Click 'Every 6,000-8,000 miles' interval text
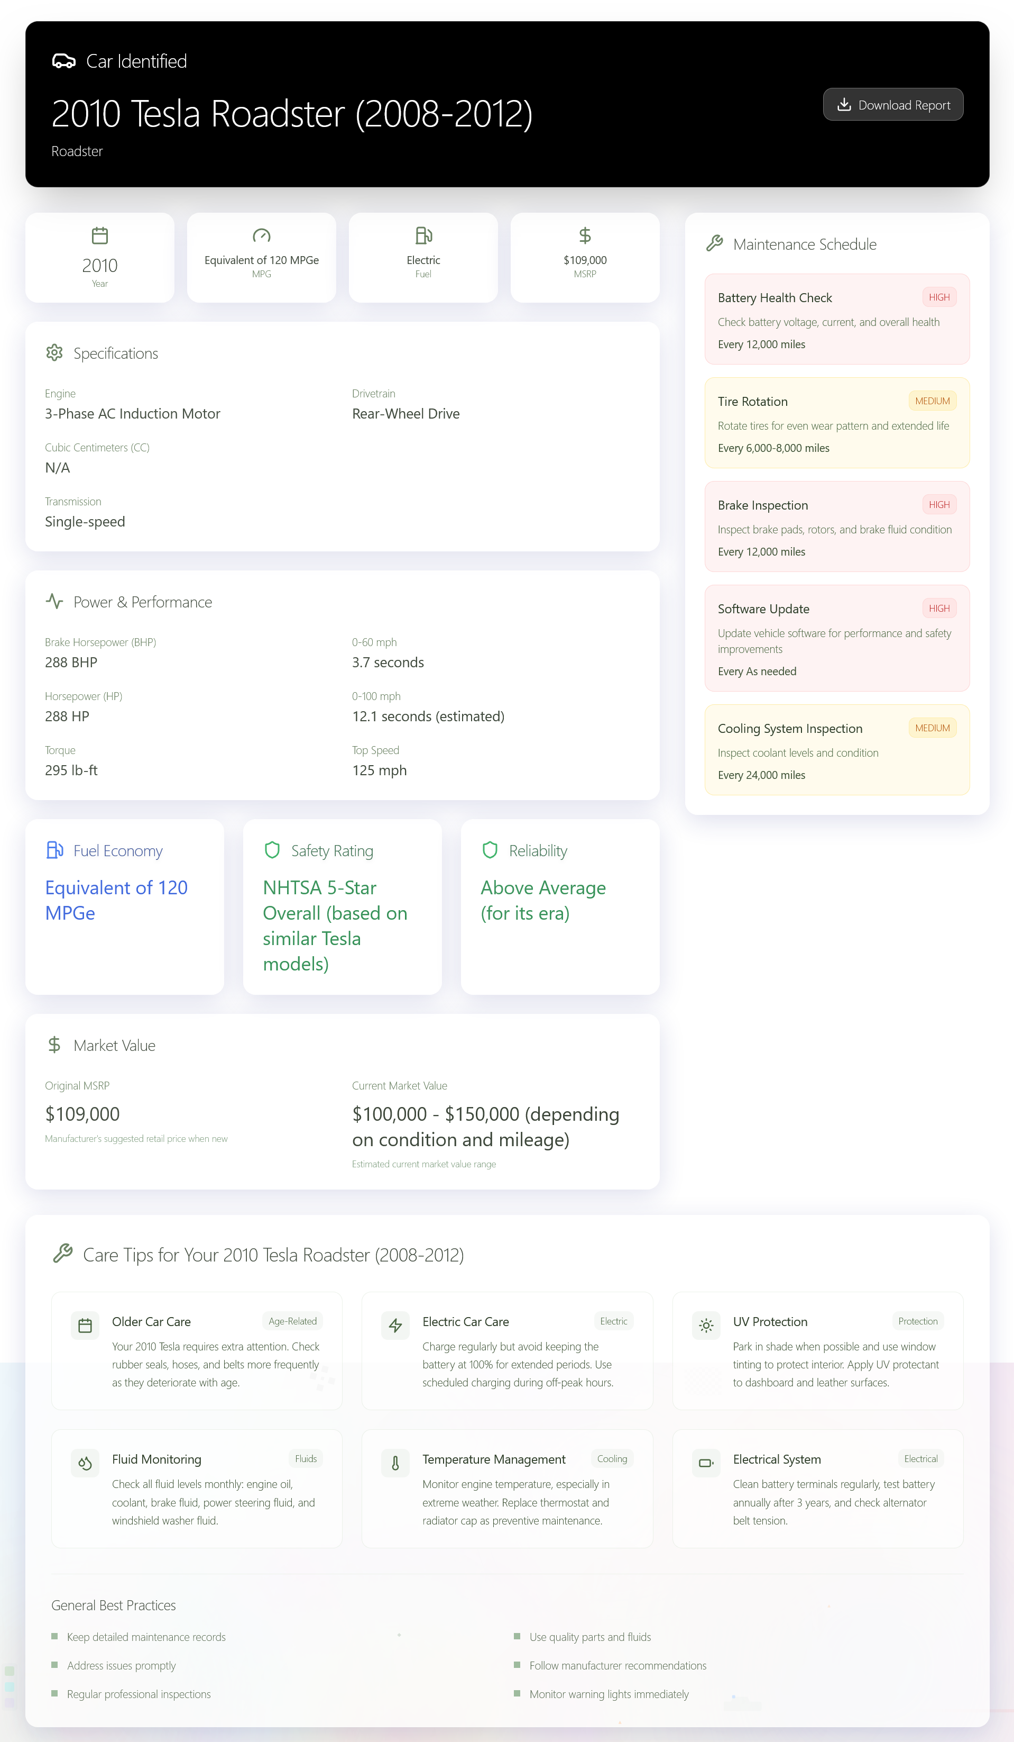This screenshot has height=1742, width=1014. tap(773, 448)
